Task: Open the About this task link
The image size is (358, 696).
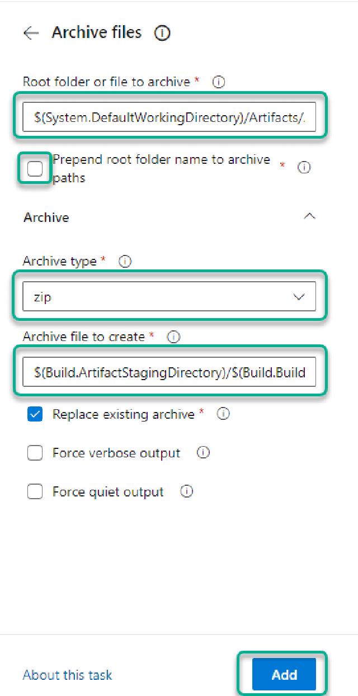Action: pyautogui.click(x=67, y=675)
